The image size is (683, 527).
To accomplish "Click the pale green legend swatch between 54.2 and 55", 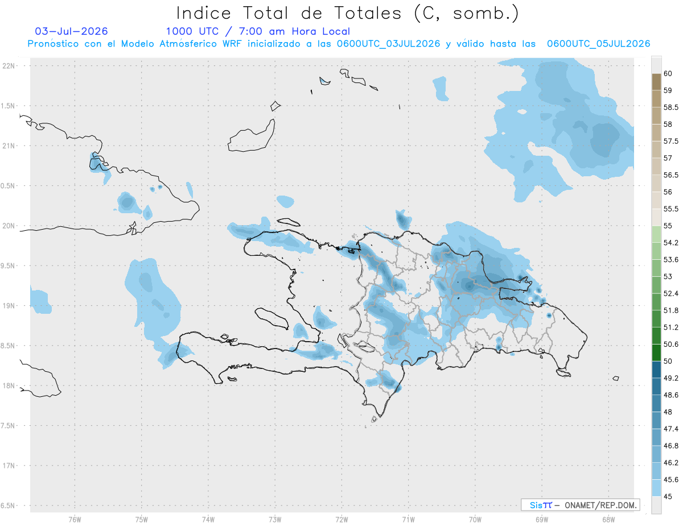I will [656, 234].
